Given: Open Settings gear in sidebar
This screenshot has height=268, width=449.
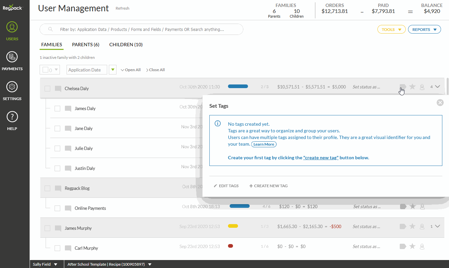Looking at the screenshot, I should point(12,91).
